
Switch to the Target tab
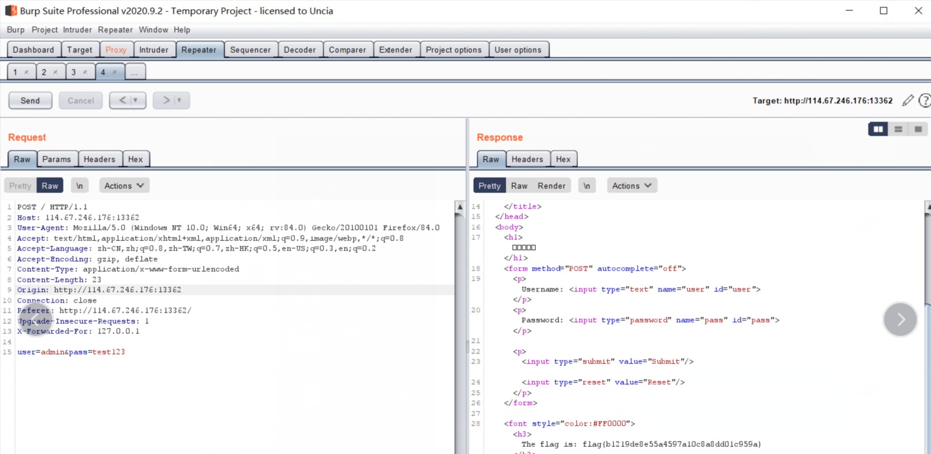(x=80, y=49)
